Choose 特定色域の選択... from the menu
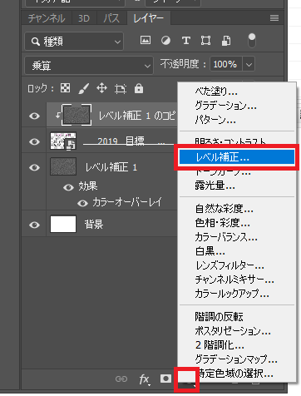The image size is (301, 396). pos(237,374)
